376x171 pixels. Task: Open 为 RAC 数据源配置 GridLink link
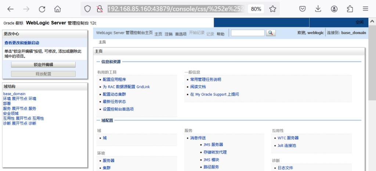[x=126, y=87]
